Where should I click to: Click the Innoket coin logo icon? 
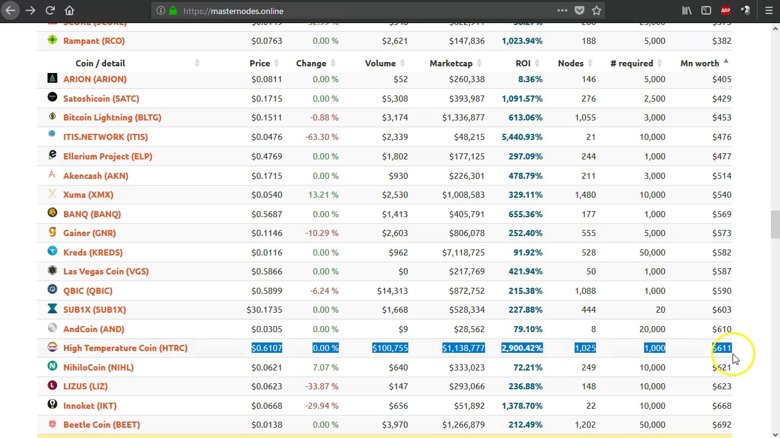[x=52, y=405]
